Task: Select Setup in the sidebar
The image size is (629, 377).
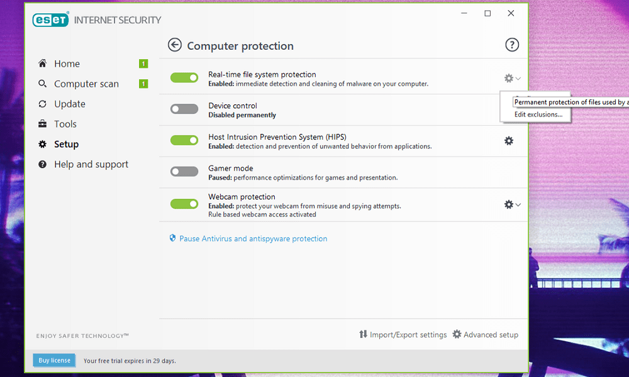Action: pos(66,145)
